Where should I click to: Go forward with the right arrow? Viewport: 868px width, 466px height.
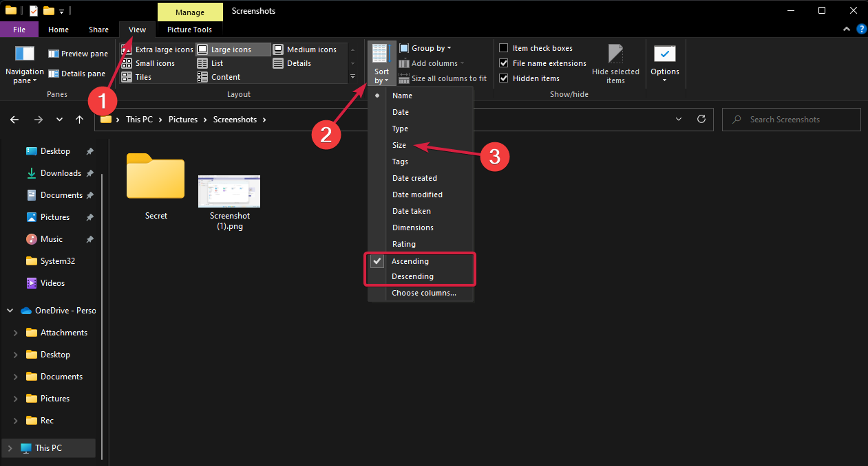point(39,120)
